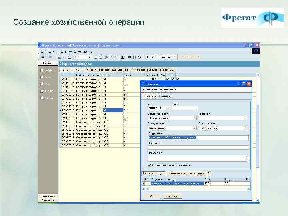
Task: Click Журналы sidebar header button
Action: click(x=48, y=63)
